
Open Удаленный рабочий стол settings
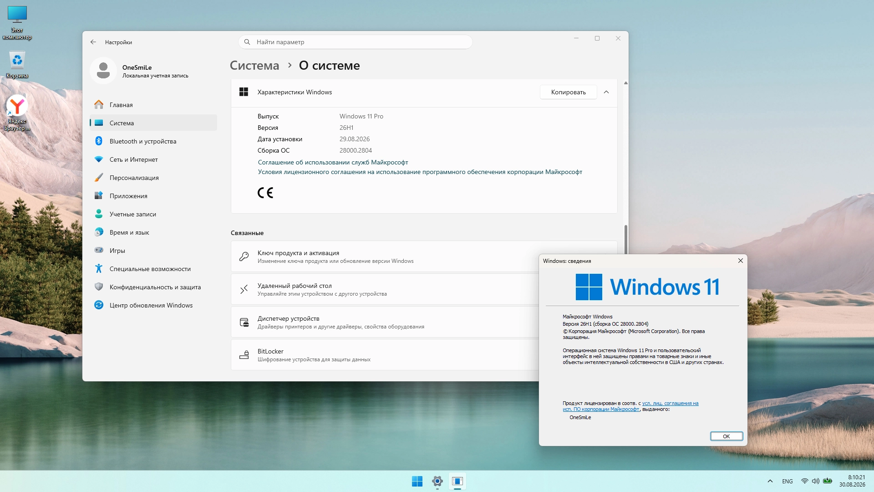tap(385, 289)
